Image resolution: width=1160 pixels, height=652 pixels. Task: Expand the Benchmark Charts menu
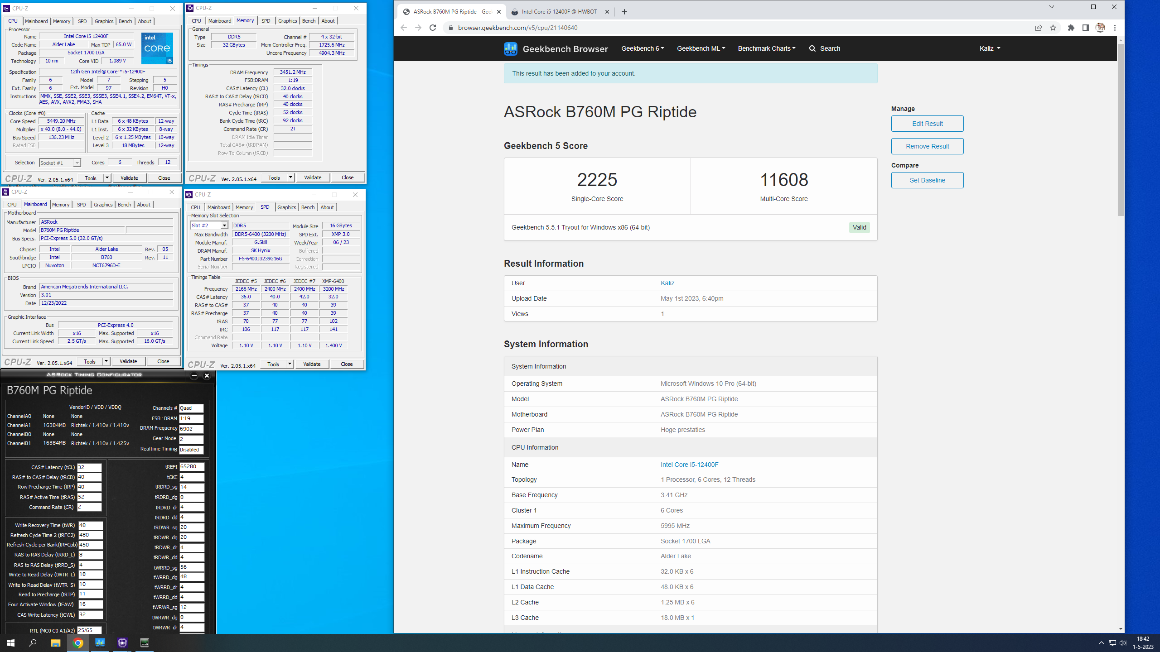point(767,48)
